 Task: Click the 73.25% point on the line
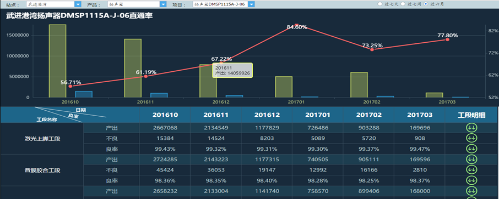point(372,49)
